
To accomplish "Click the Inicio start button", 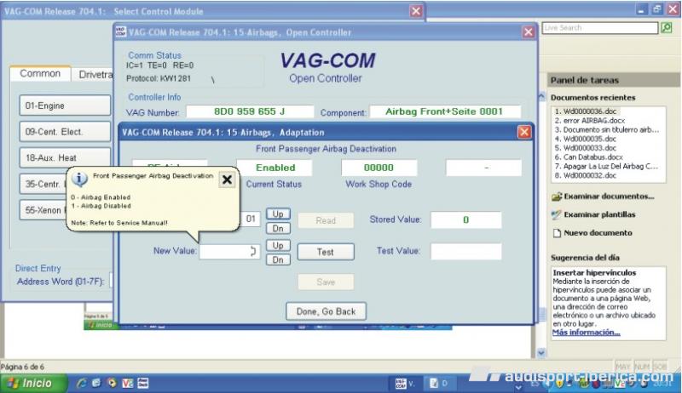I will [33, 383].
